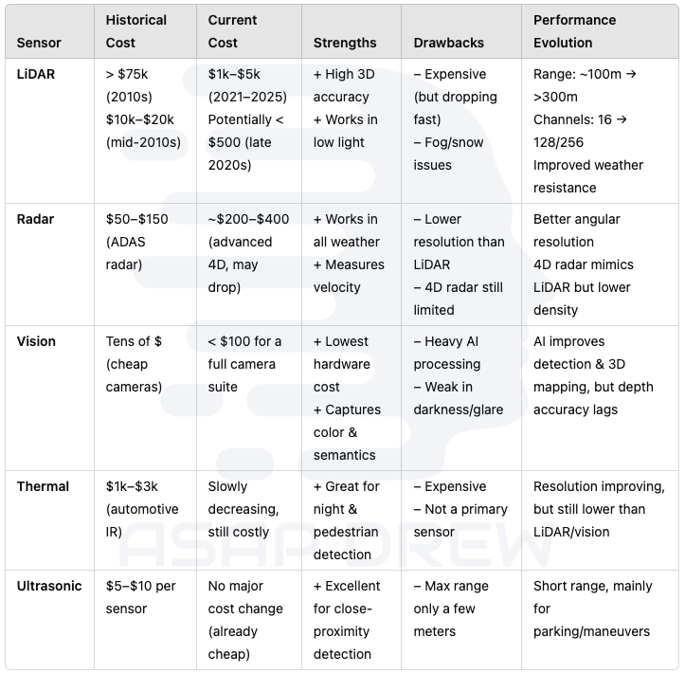The image size is (685, 673).
Task: Click the Current Cost column header
Action: [233, 31]
